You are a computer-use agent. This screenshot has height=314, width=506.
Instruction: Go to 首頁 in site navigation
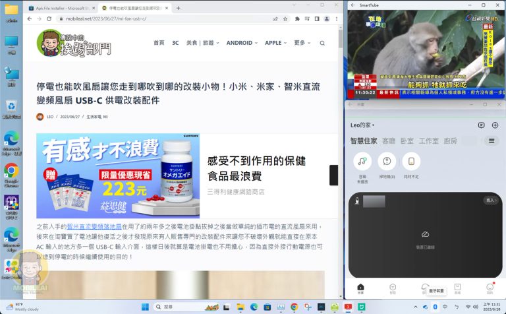pyautogui.click(x=159, y=43)
